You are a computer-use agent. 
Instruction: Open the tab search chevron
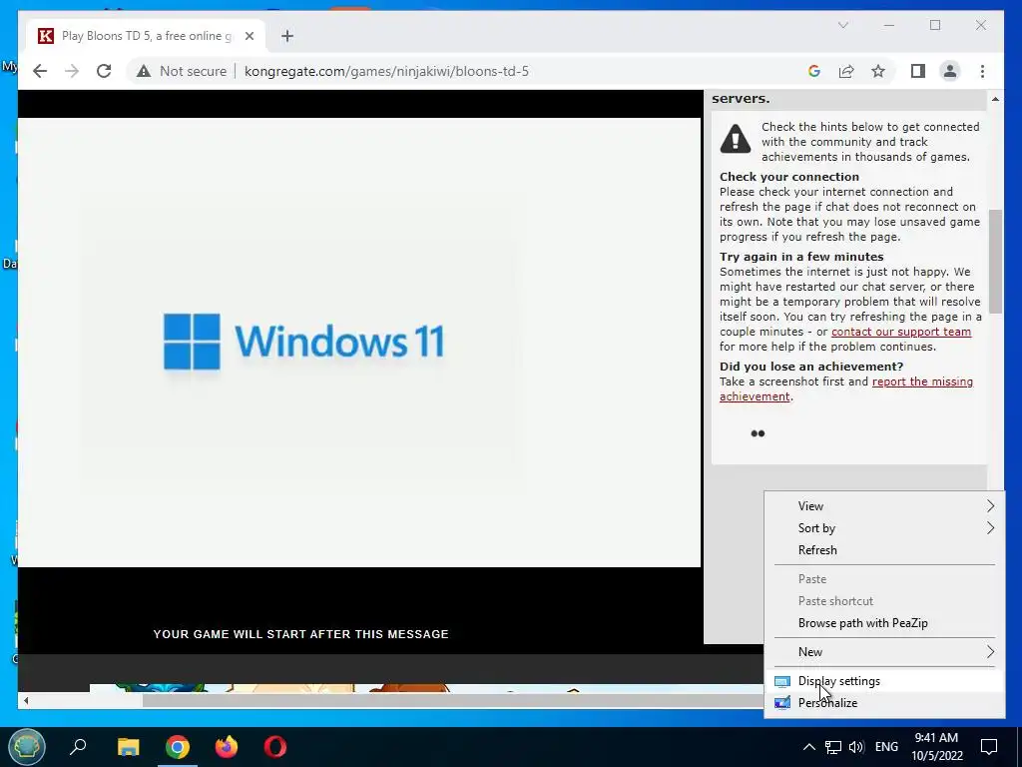click(842, 25)
